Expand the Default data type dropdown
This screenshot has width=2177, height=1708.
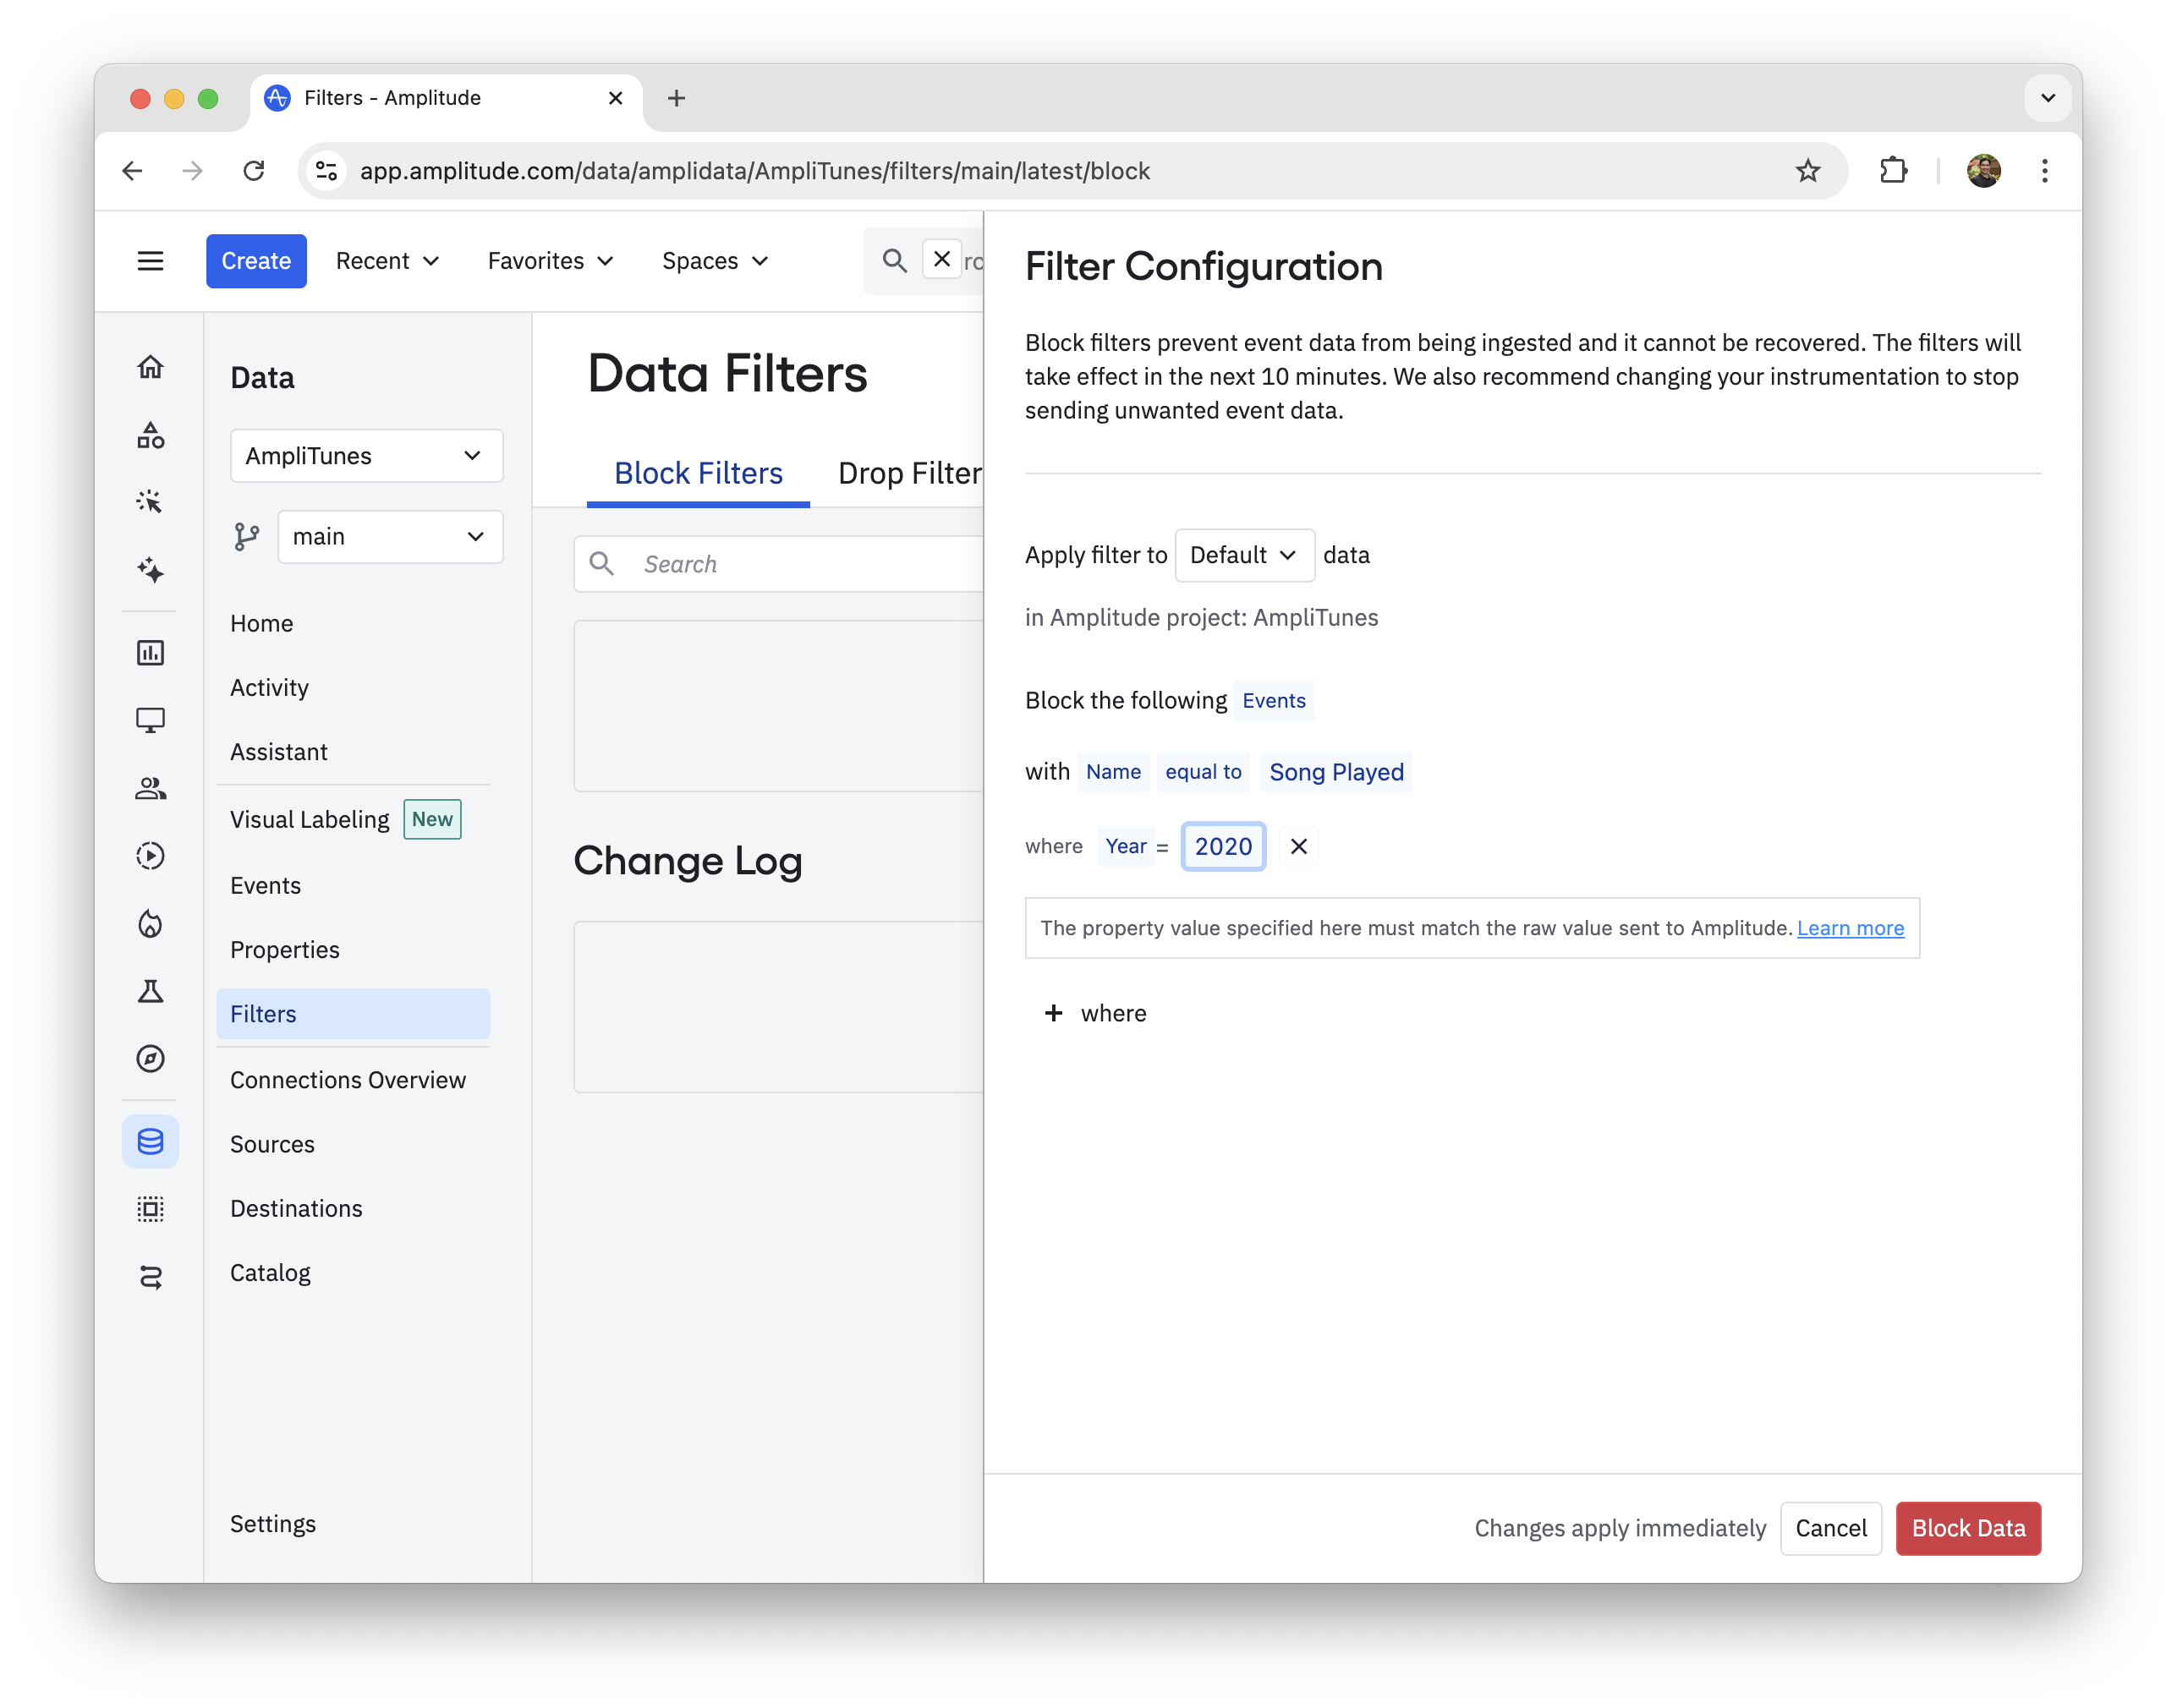(x=1243, y=555)
